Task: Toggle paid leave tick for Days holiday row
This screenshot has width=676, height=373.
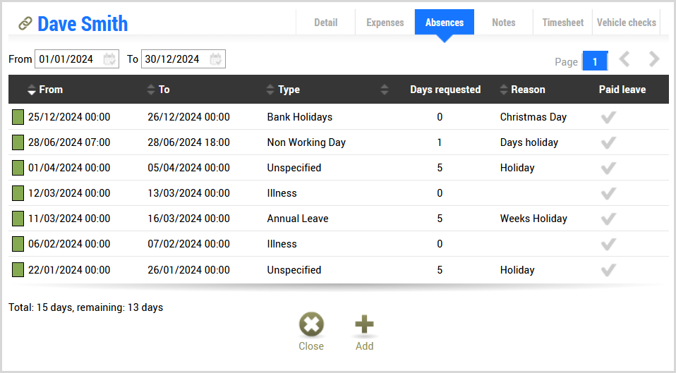Action: click(x=608, y=142)
